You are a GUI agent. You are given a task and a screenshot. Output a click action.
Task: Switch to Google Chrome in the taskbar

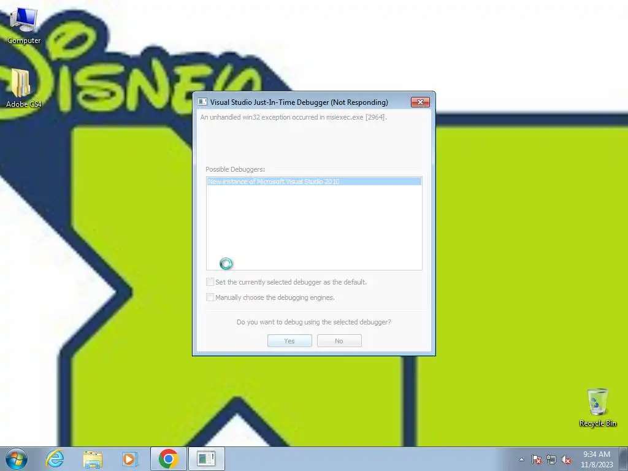(168, 459)
